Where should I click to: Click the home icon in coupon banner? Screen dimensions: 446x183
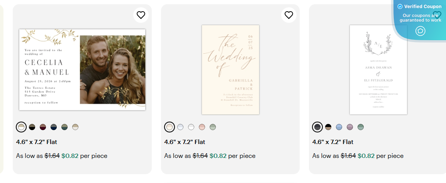420,31
